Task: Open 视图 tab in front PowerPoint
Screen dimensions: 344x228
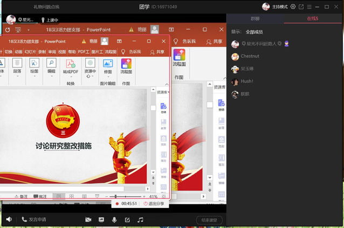Action: tap(62, 52)
